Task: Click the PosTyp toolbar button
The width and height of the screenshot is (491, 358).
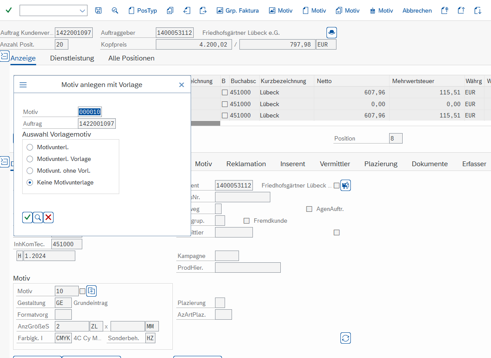Action: 143,10
